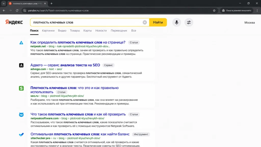Clear the search query with the X icon
261x147 pixels.
pos(145,22)
